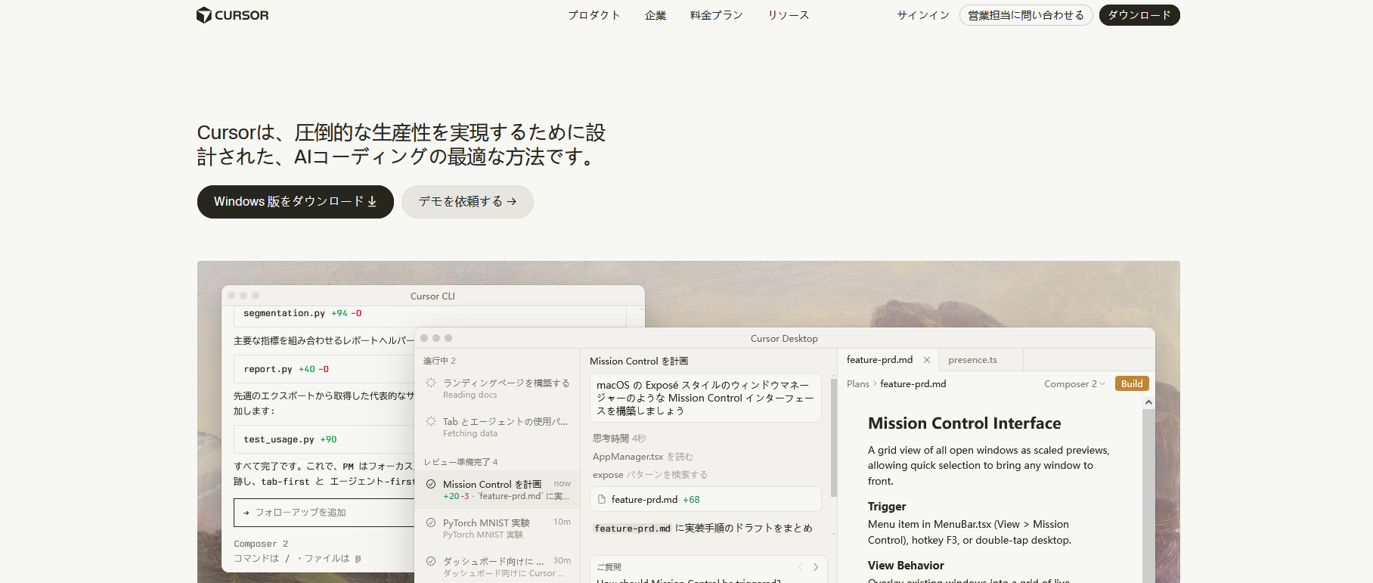
Task: Click the フォローアップを追加 input field
Action: [325, 513]
